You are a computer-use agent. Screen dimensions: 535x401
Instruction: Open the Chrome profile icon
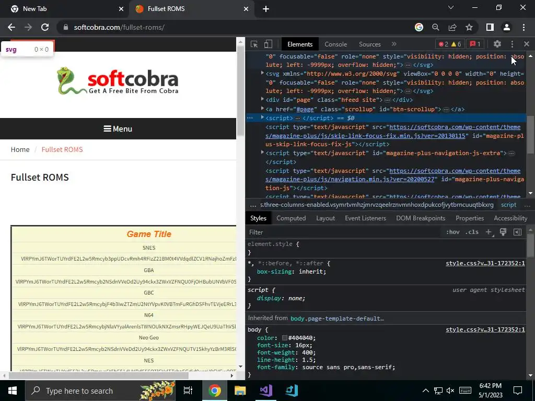click(507, 27)
